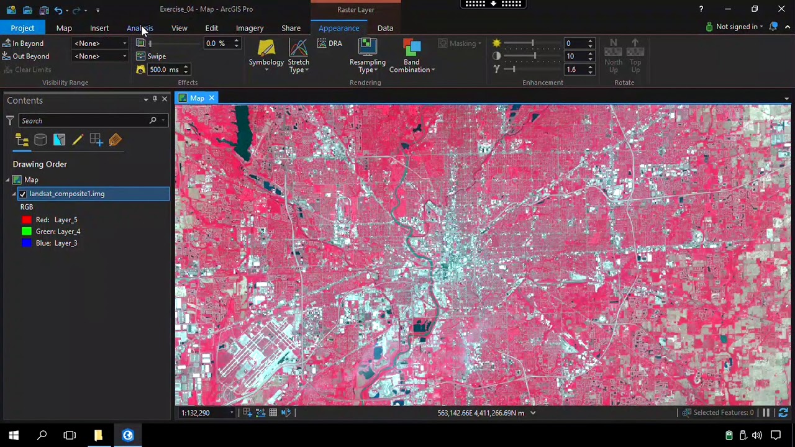The image size is (795, 447).
Task: Click the List By Drawing Order icon
Action: pyautogui.click(x=22, y=140)
